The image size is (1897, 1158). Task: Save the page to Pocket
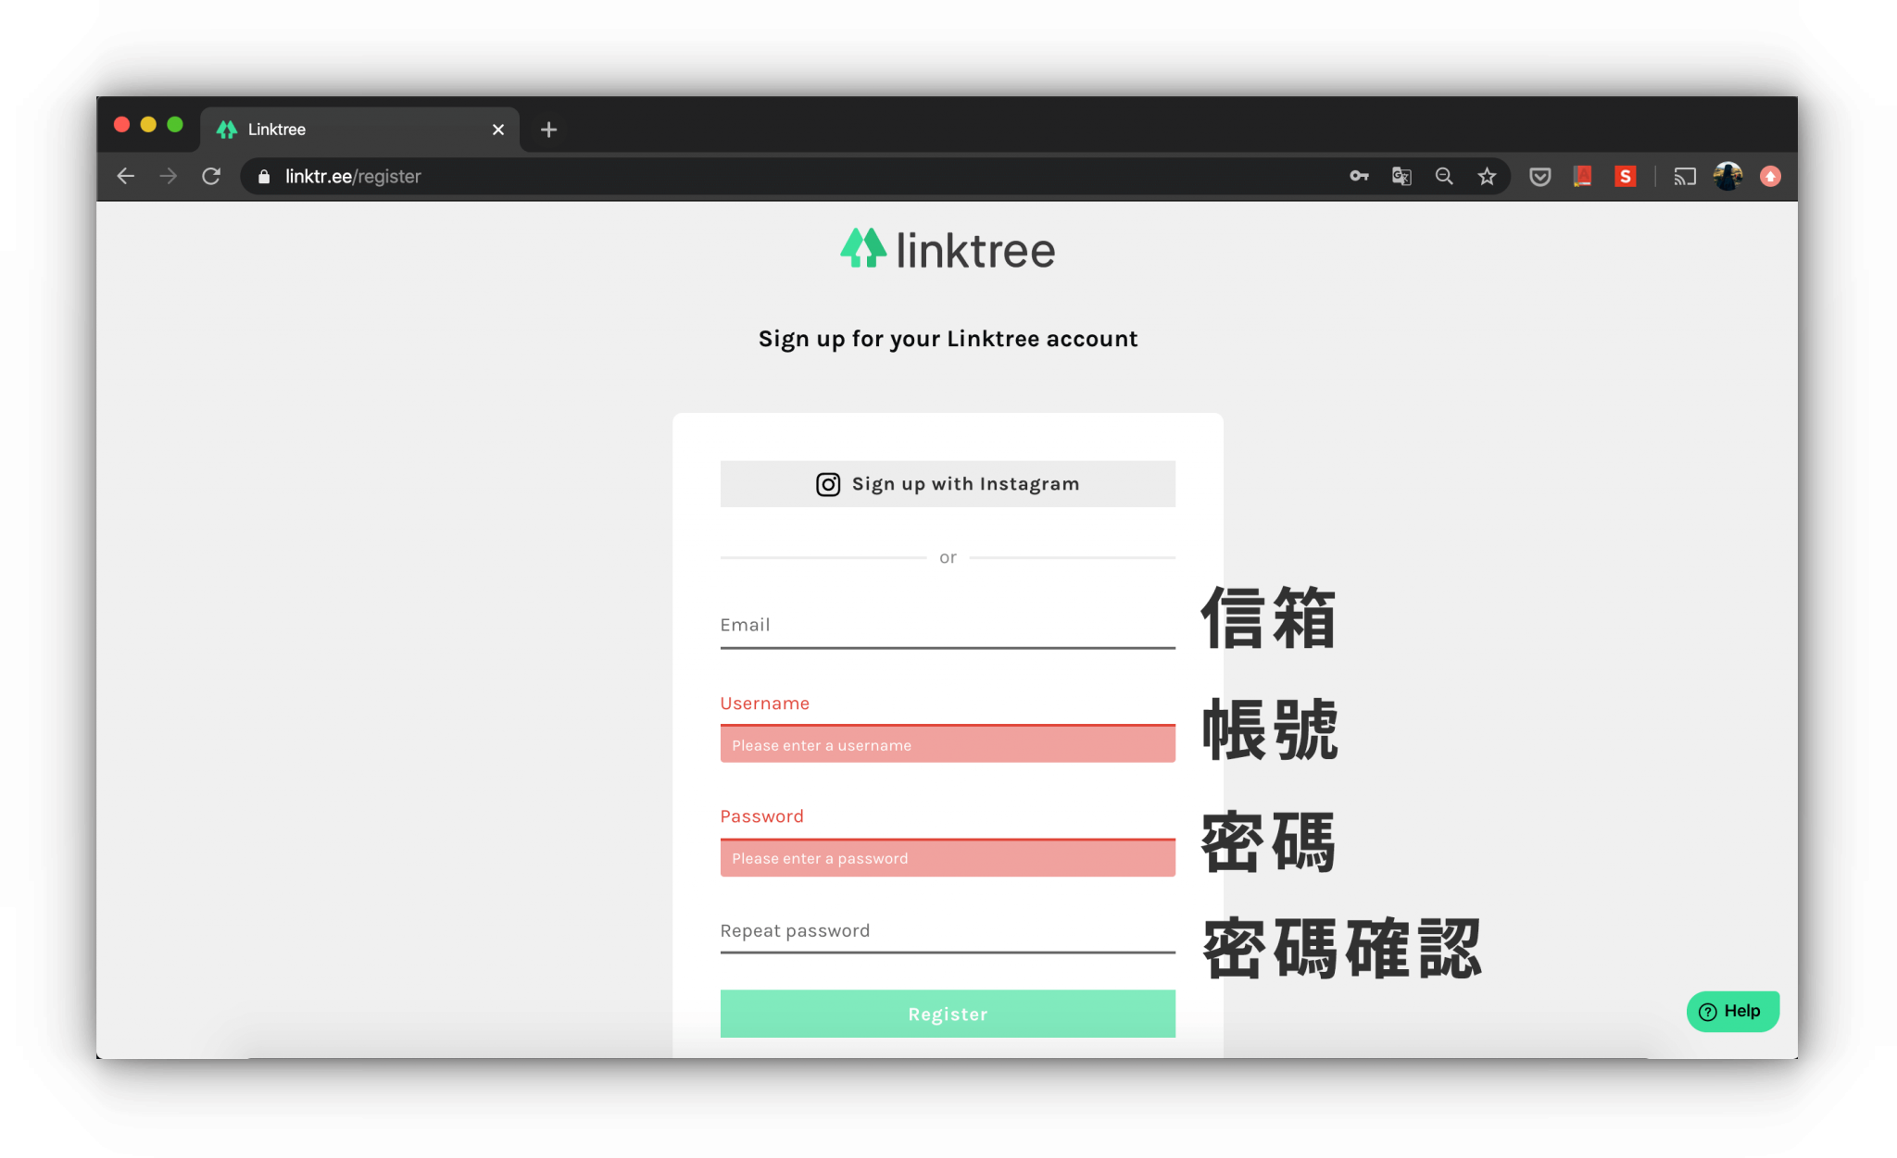click(x=1539, y=176)
